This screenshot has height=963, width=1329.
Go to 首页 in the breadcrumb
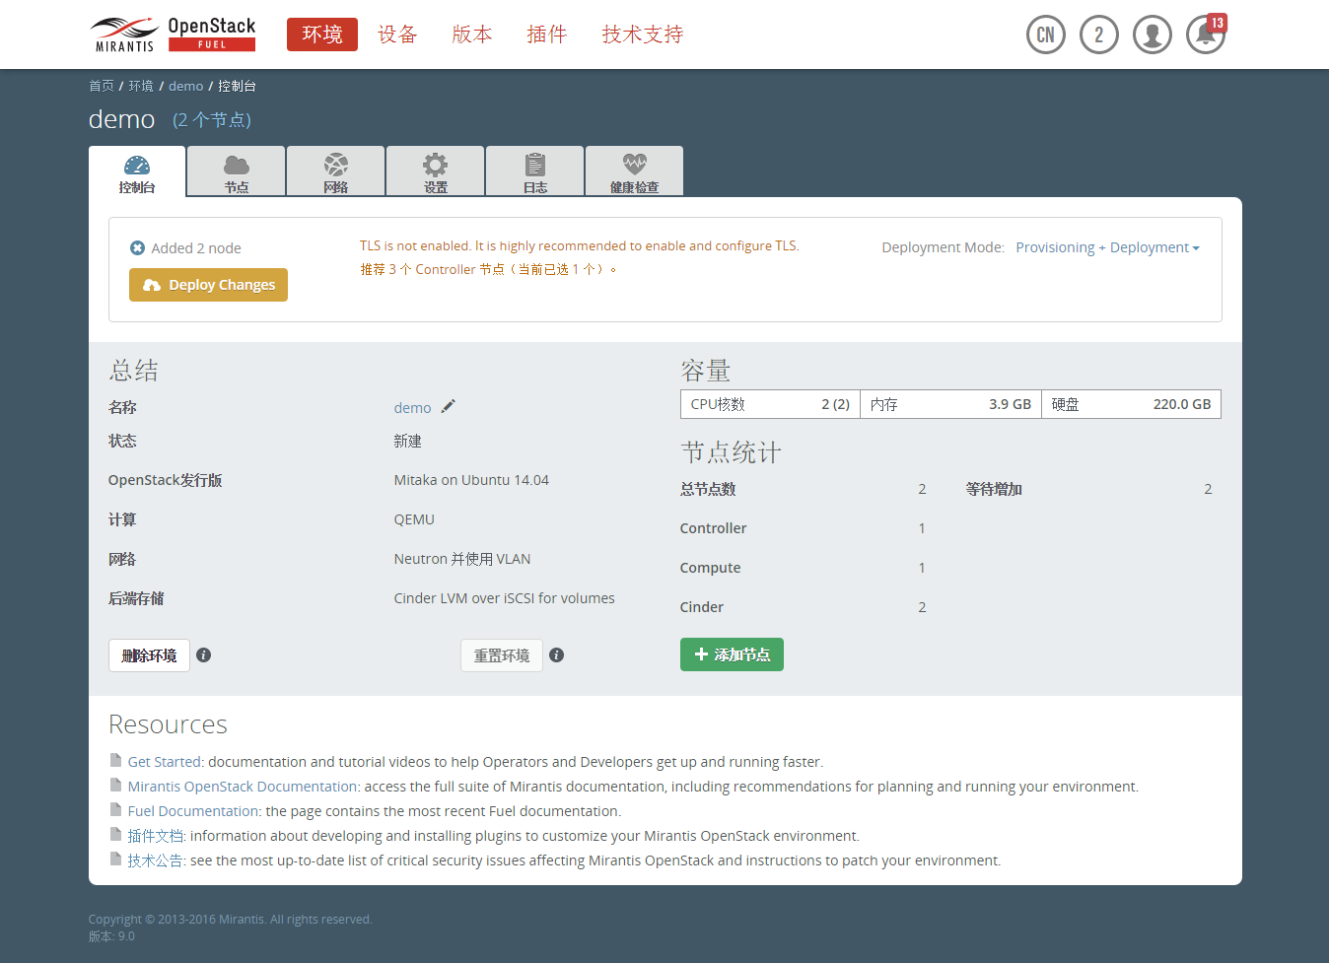[x=102, y=86]
